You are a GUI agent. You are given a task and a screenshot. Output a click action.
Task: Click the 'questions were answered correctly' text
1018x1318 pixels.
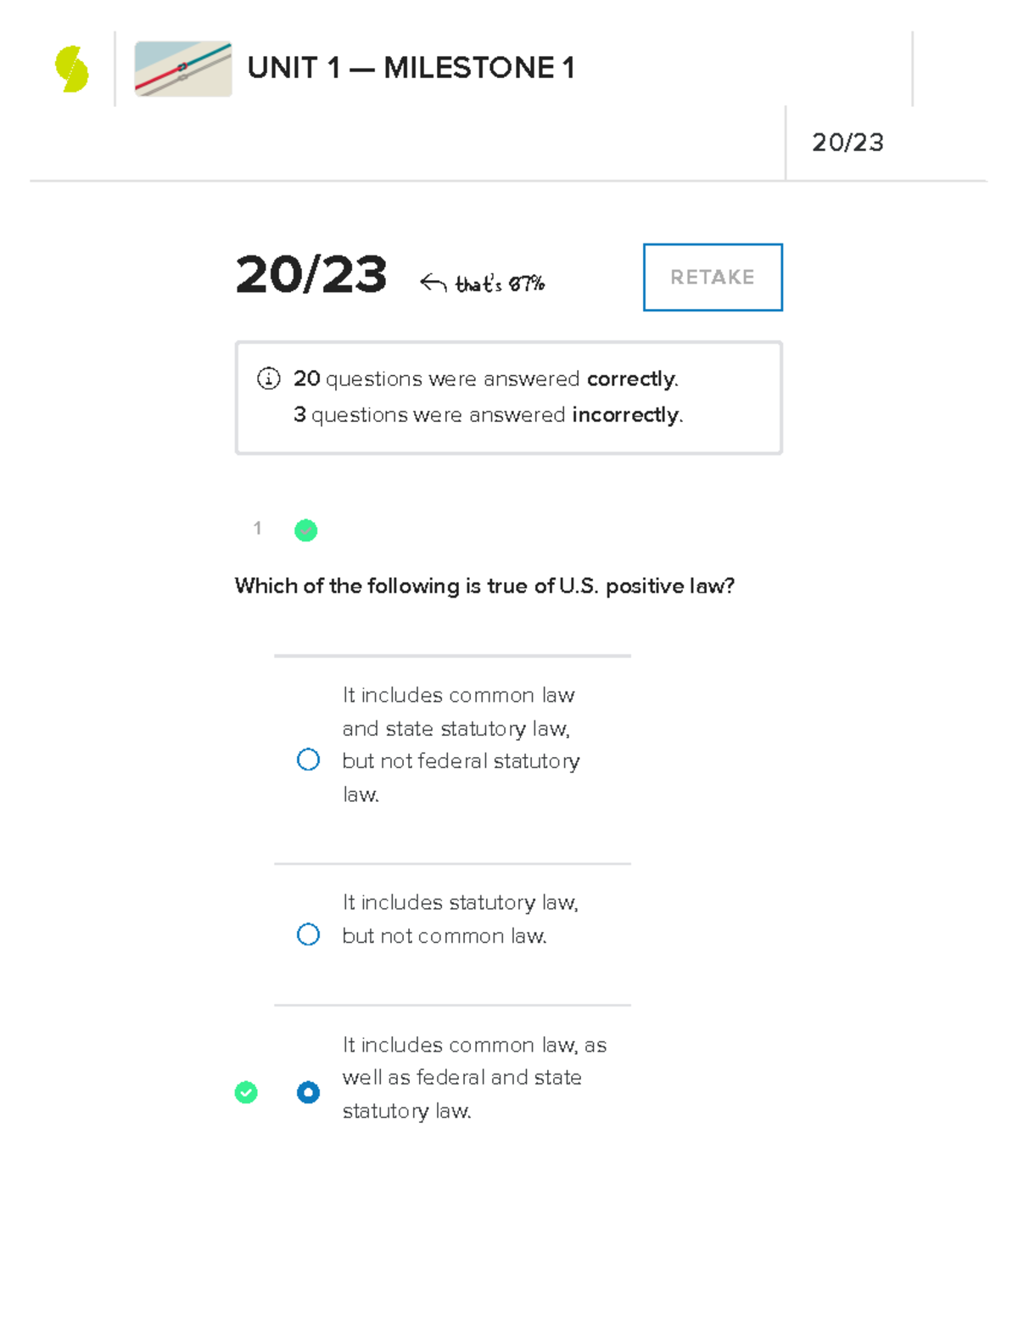(x=486, y=379)
